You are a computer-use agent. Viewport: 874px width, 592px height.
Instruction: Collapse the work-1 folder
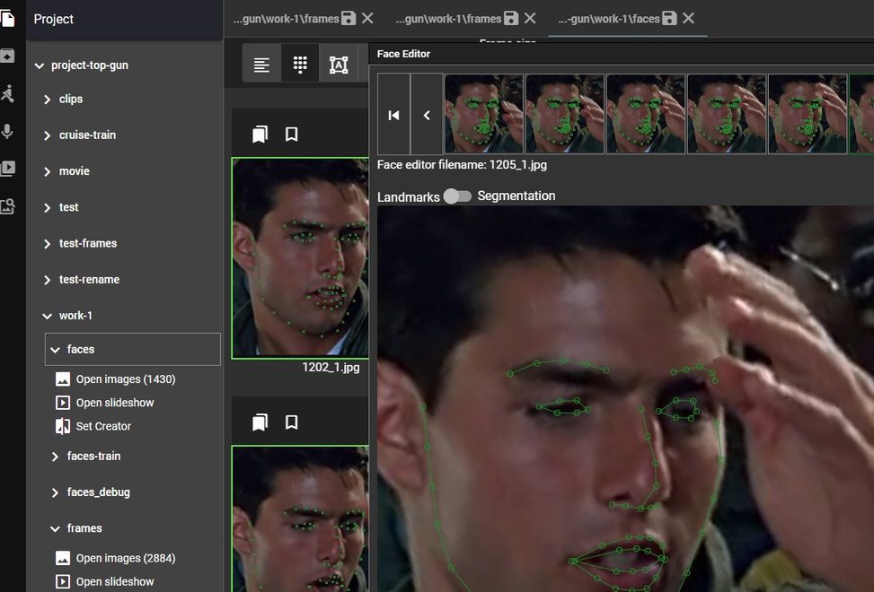(x=47, y=316)
